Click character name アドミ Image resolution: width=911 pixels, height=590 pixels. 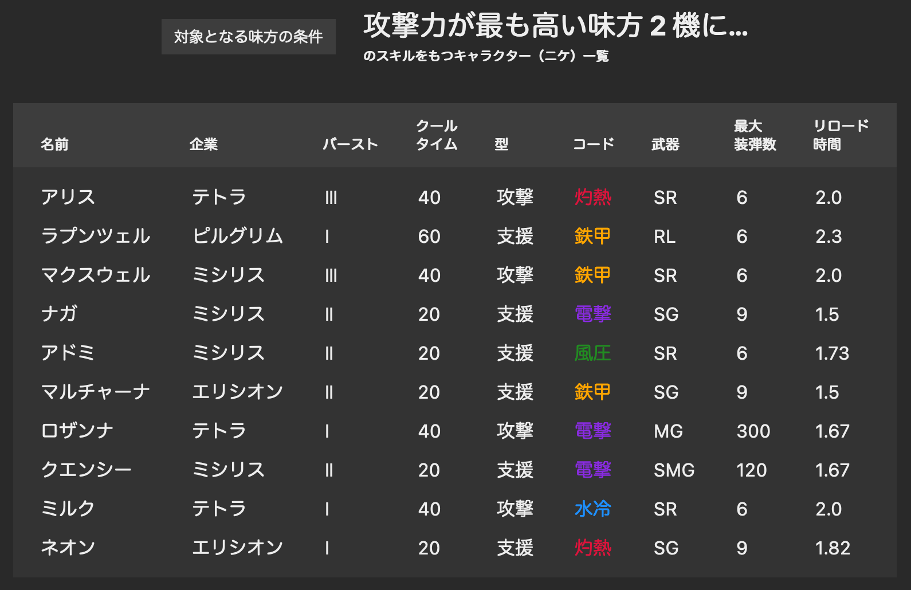coord(68,353)
